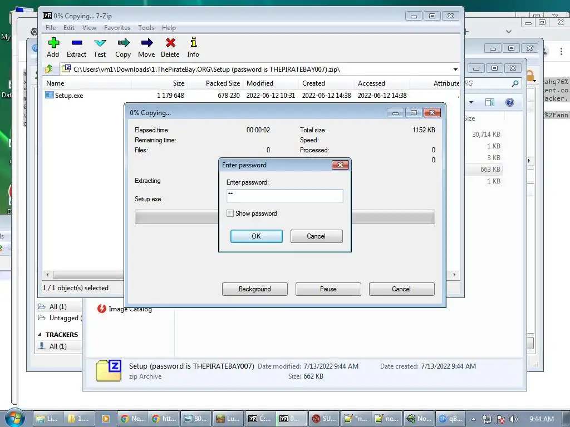This screenshot has height=427, width=570.
Task: Cancel the Enter password dialog
Action: click(x=316, y=236)
